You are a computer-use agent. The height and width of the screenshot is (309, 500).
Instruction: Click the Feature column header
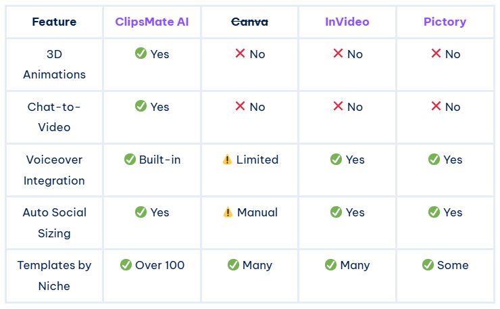pos(54,22)
